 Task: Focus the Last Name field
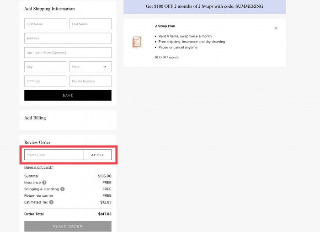point(91,24)
